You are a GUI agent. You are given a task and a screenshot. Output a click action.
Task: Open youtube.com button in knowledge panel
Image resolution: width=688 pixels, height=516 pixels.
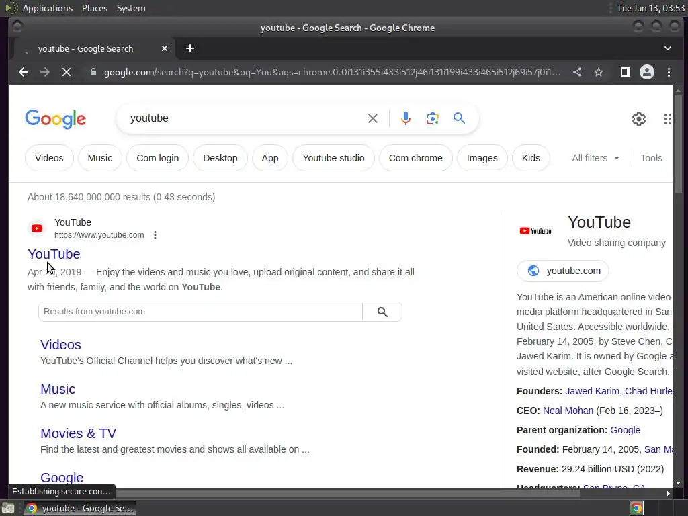click(x=563, y=271)
